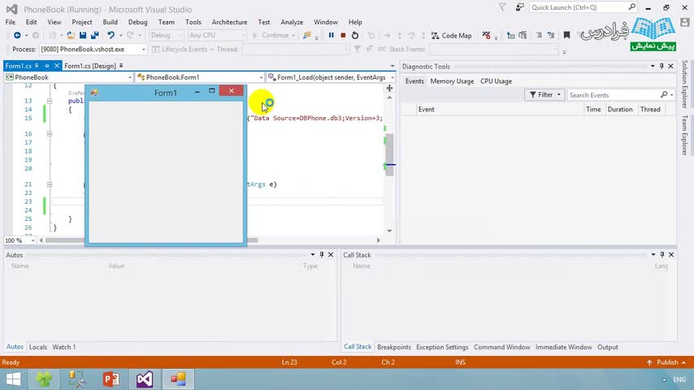Click the split editor icon above the scrollbar

(389, 88)
